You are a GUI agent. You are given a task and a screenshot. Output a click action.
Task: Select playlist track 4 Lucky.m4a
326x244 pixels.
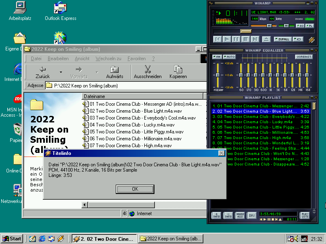pyautogui.click(x=261, y=122)
